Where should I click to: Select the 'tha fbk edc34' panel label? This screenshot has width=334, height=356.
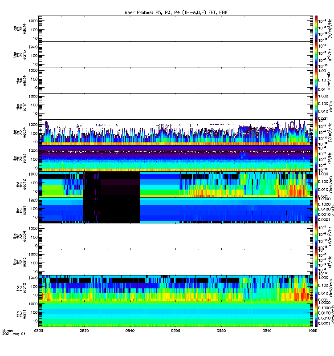[21, 81]
